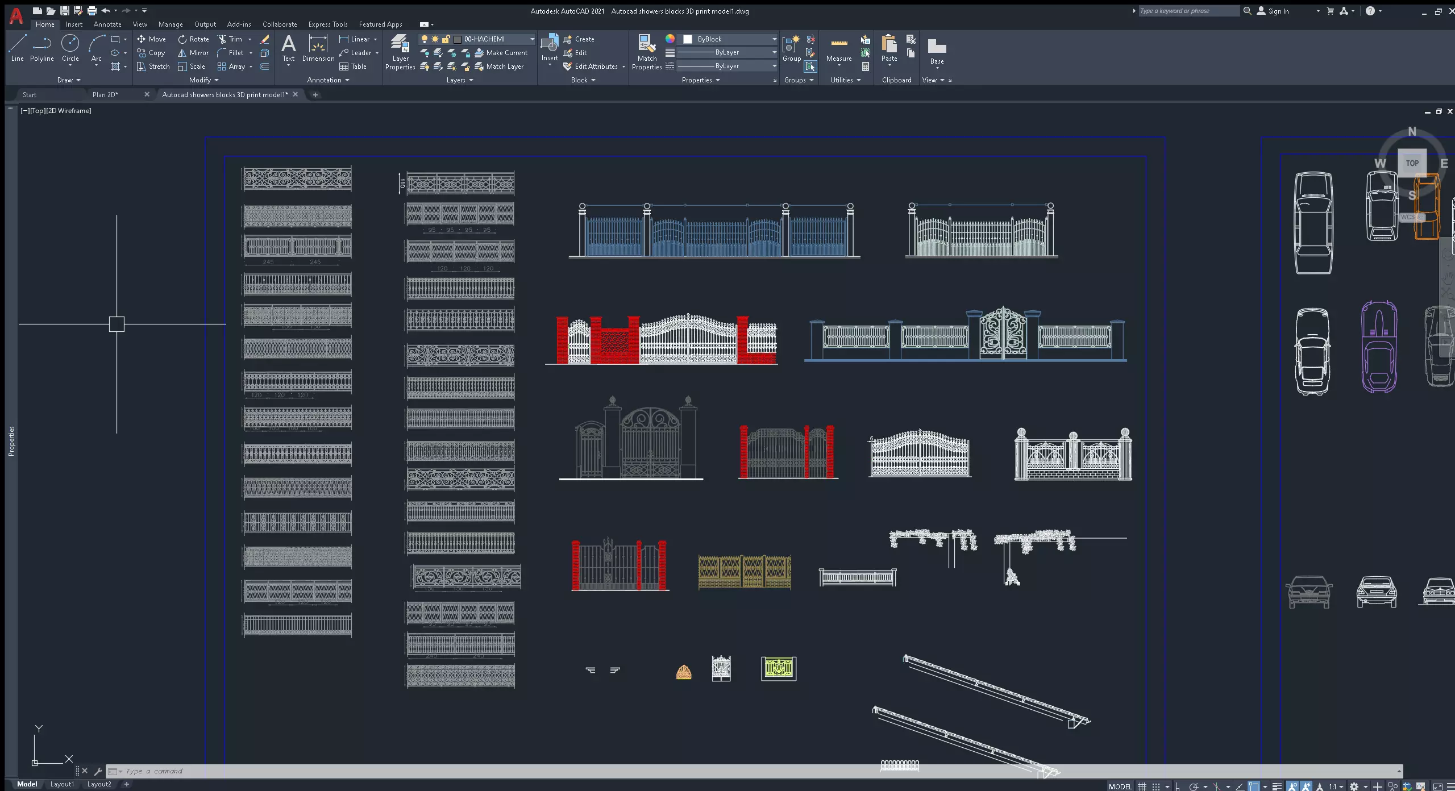The height and width of the screenshot is (791, 1455).
Task: Open annotation scale 1:1 dropdown
Action: 1336,786
